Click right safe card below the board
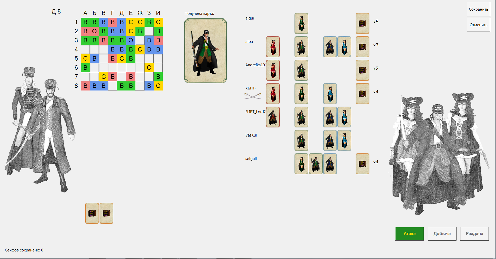Viewport: 496px width, 259px height. (x=106, y=213)
